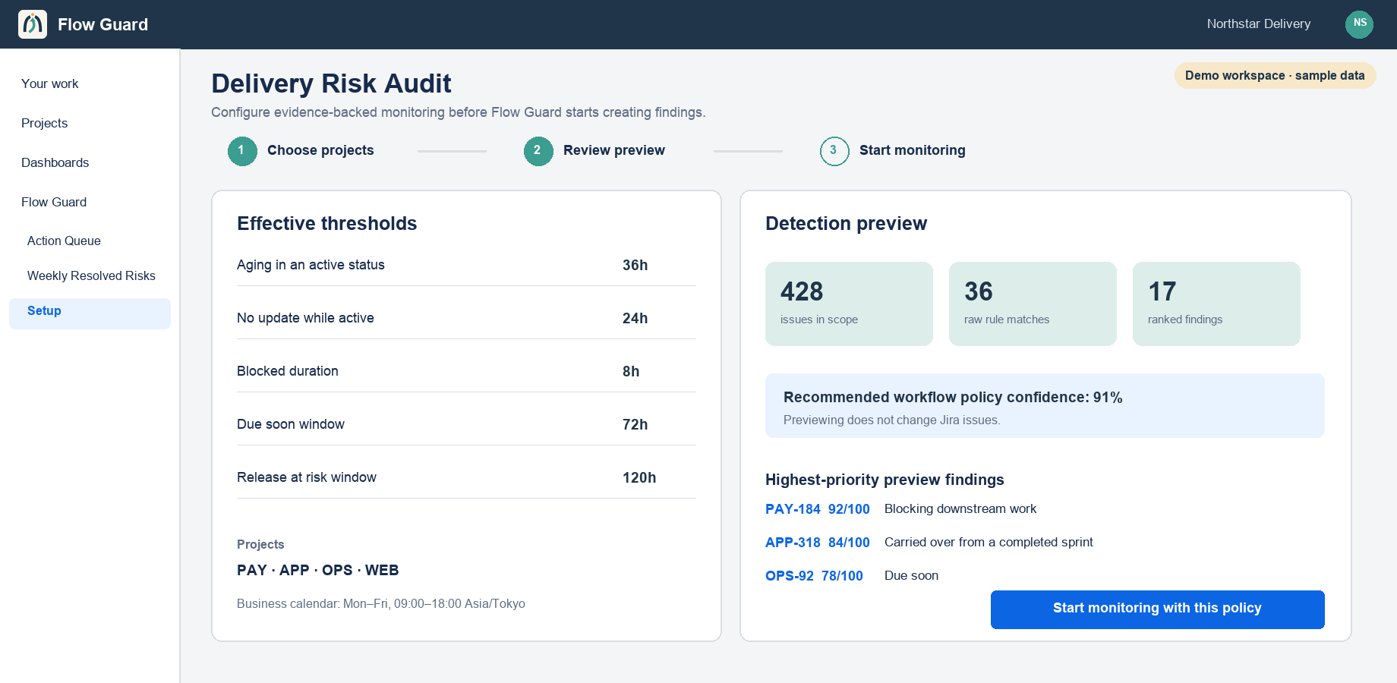
Task: Click the Review preview step label
Action: [x=614, y=150]
